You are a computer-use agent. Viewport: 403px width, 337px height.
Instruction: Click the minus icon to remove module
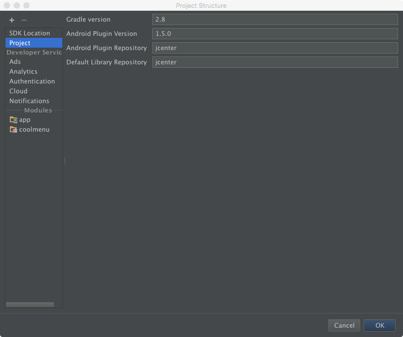[x=24, y=20]
